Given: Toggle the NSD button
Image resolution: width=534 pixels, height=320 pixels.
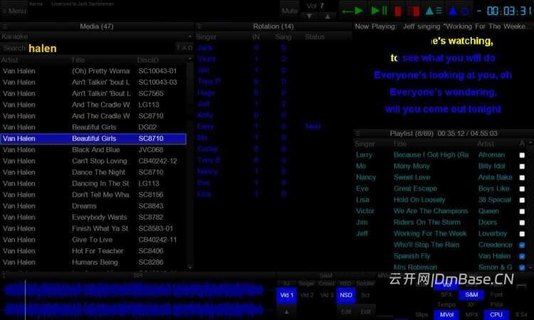Looking at the screenshot, I should [346, 295].
